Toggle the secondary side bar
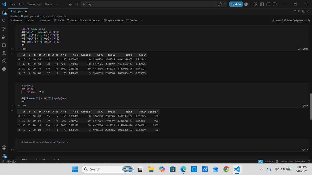Screen dimensions: 312x175 tap(275, 4)
